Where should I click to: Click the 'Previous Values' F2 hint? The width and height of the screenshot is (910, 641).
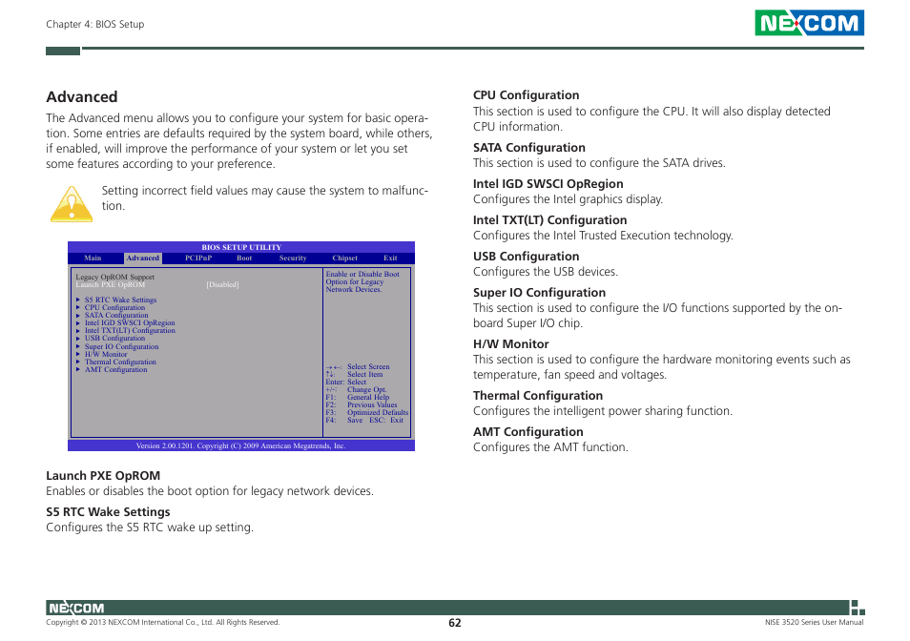pyautogui.click(x=372, y=404)
